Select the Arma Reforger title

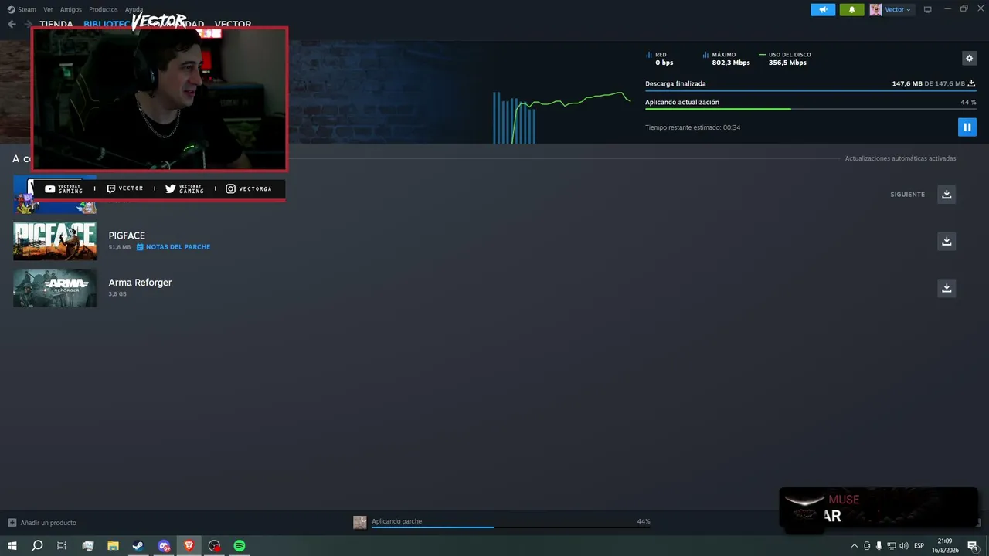click(140, 283)
